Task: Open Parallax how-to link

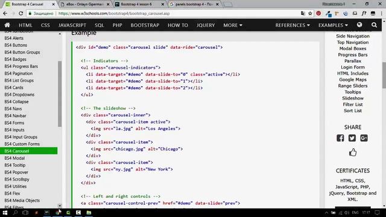Action: 353,61
